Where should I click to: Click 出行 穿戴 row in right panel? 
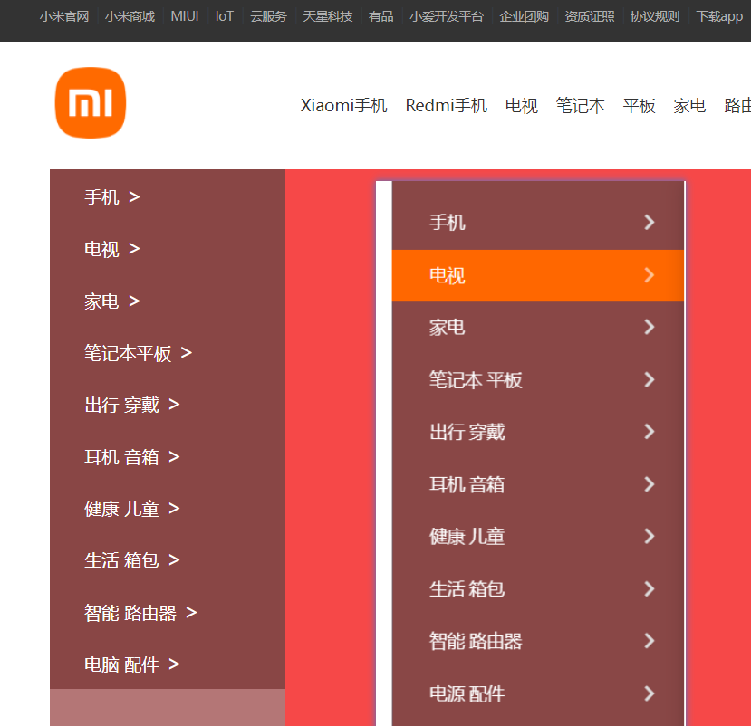pyautogui.click(x=538, y=432)
